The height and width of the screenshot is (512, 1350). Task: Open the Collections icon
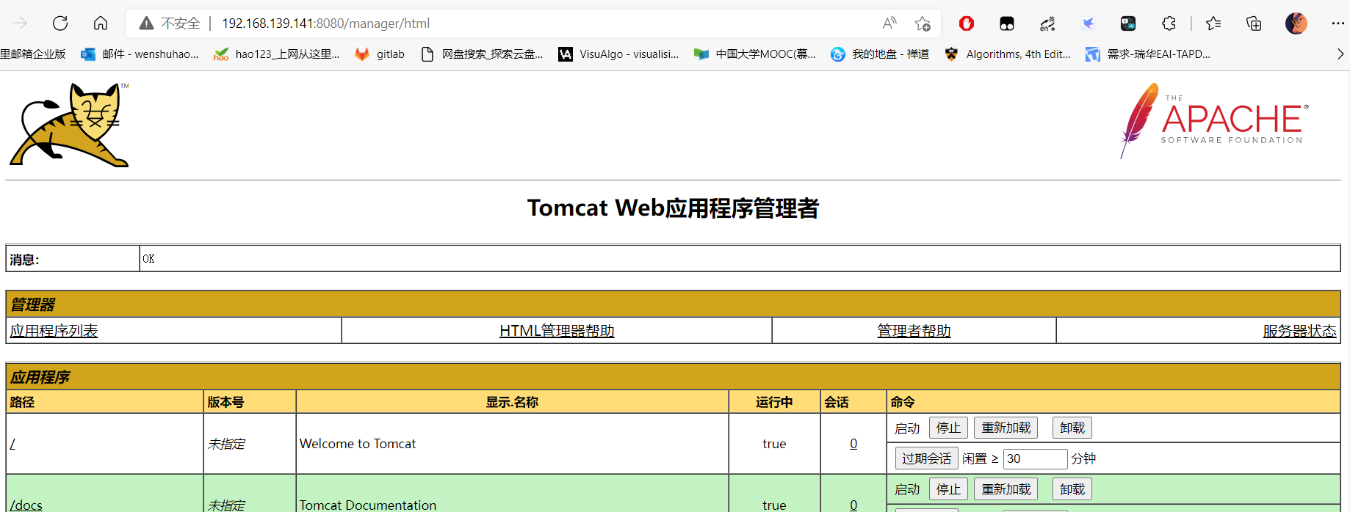click(1254, 23)
